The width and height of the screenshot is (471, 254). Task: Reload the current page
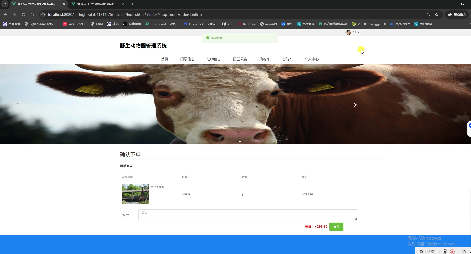(23, 15)
